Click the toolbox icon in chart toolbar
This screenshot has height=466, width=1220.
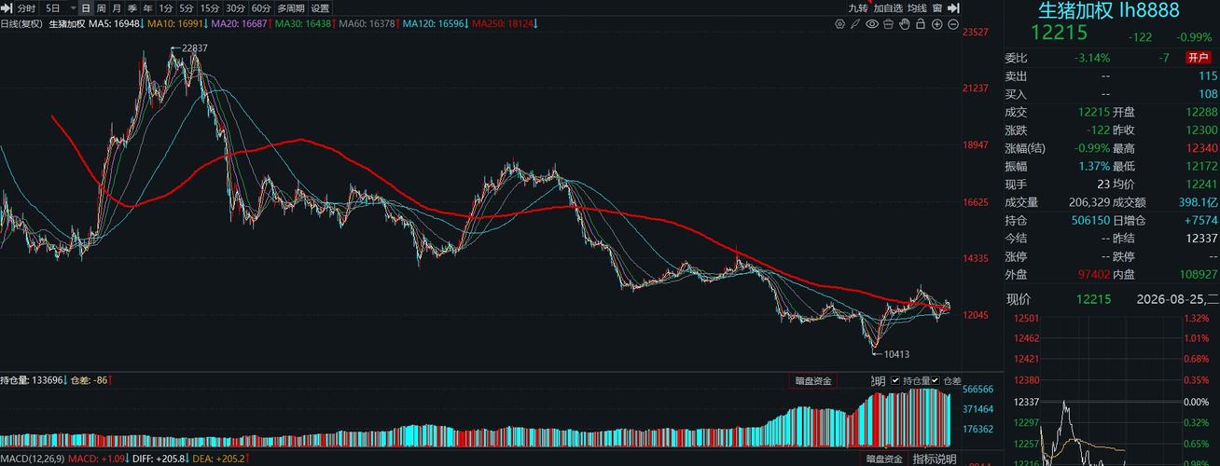coord(888,24)
